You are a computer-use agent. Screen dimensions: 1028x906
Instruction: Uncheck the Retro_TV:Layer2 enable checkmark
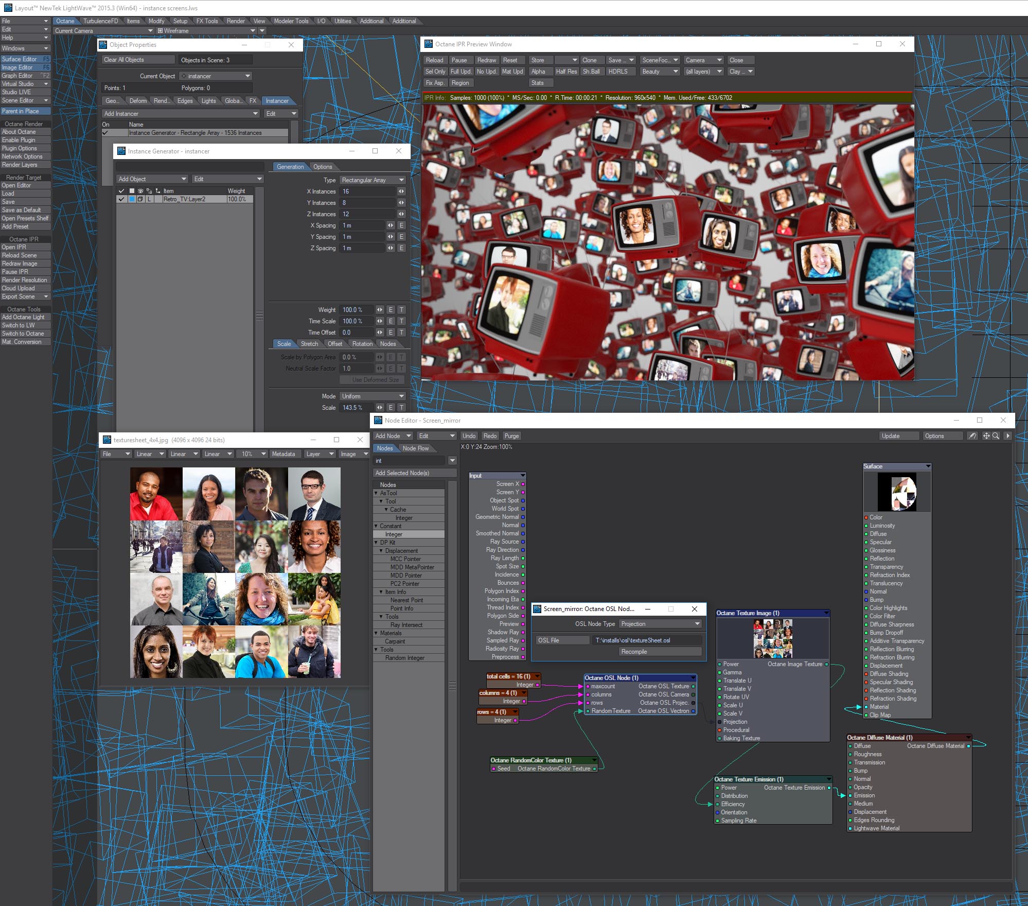pyautogui.click(x=121, y=199)
